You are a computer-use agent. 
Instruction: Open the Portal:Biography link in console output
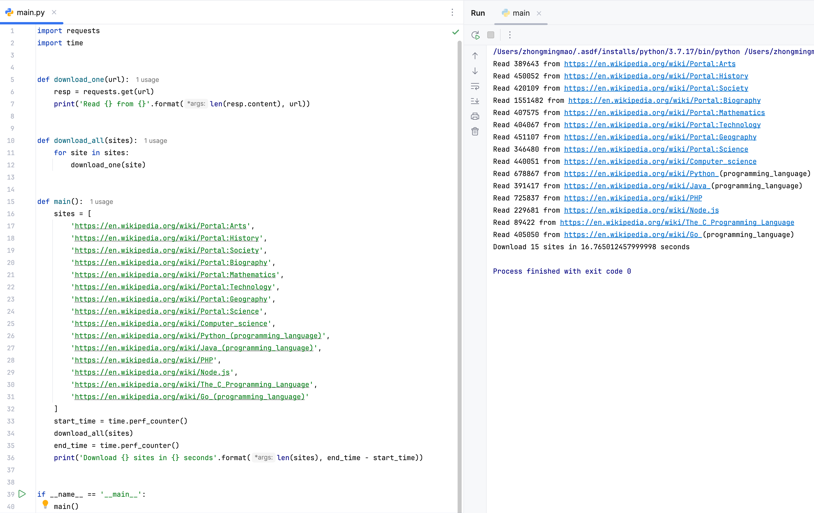click(x=664, y=100)
